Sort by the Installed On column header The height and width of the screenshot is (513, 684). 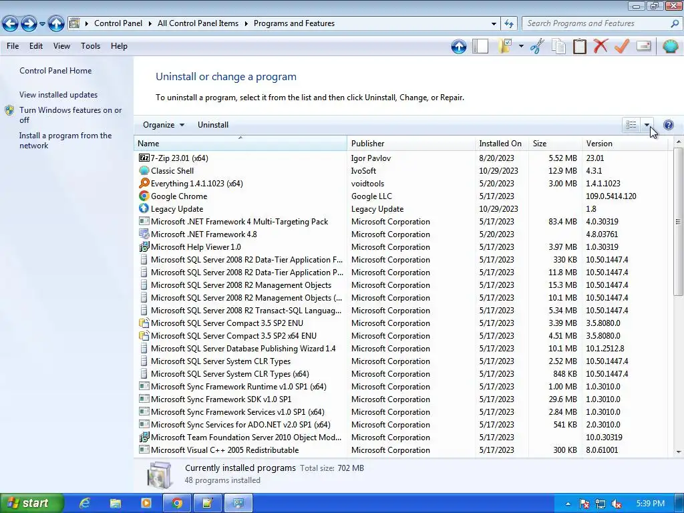point(502,144)
